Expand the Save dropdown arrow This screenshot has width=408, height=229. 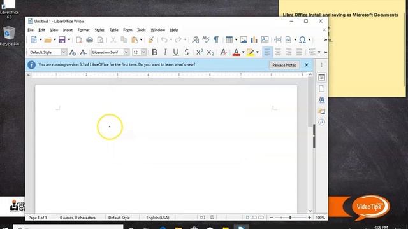pos(69,39)
